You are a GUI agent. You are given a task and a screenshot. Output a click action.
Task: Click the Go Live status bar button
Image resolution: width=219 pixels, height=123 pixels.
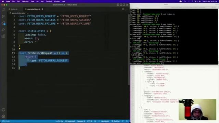point(115,121)
